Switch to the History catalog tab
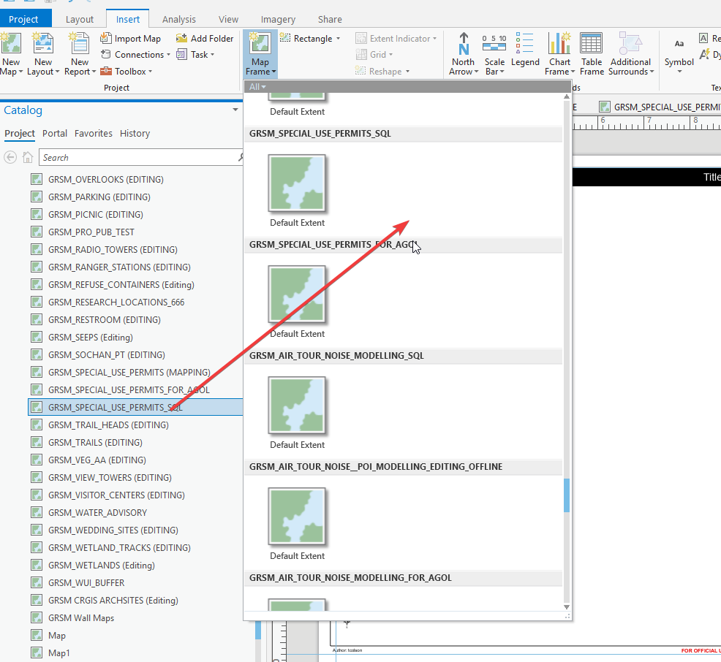The image size is (721, 662). pyautogui.click(x=135, y=133)
